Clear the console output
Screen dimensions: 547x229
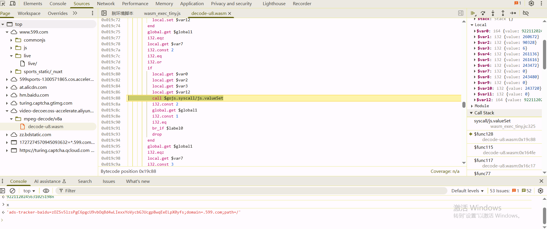pyautogui.click(x=12, y=191)
